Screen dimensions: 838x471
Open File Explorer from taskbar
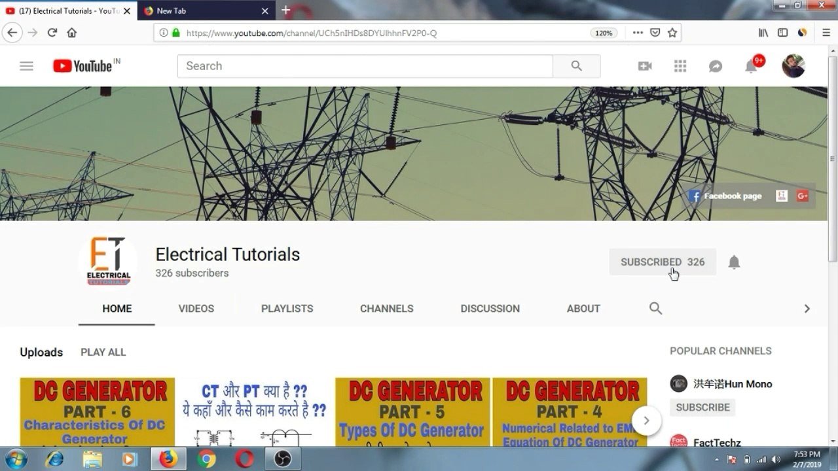click(x=92, y=459)
